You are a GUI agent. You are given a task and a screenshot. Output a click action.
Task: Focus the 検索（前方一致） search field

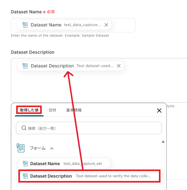[89, 128]
